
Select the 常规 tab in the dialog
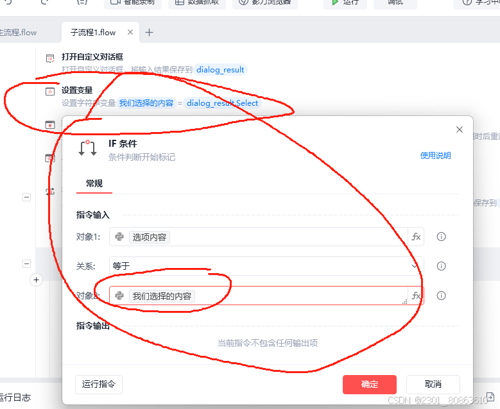coord(94,184)
